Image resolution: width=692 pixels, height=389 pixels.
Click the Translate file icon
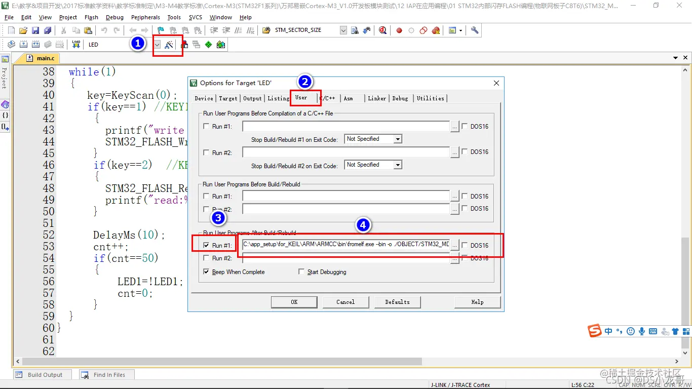[x=11, y=45]
